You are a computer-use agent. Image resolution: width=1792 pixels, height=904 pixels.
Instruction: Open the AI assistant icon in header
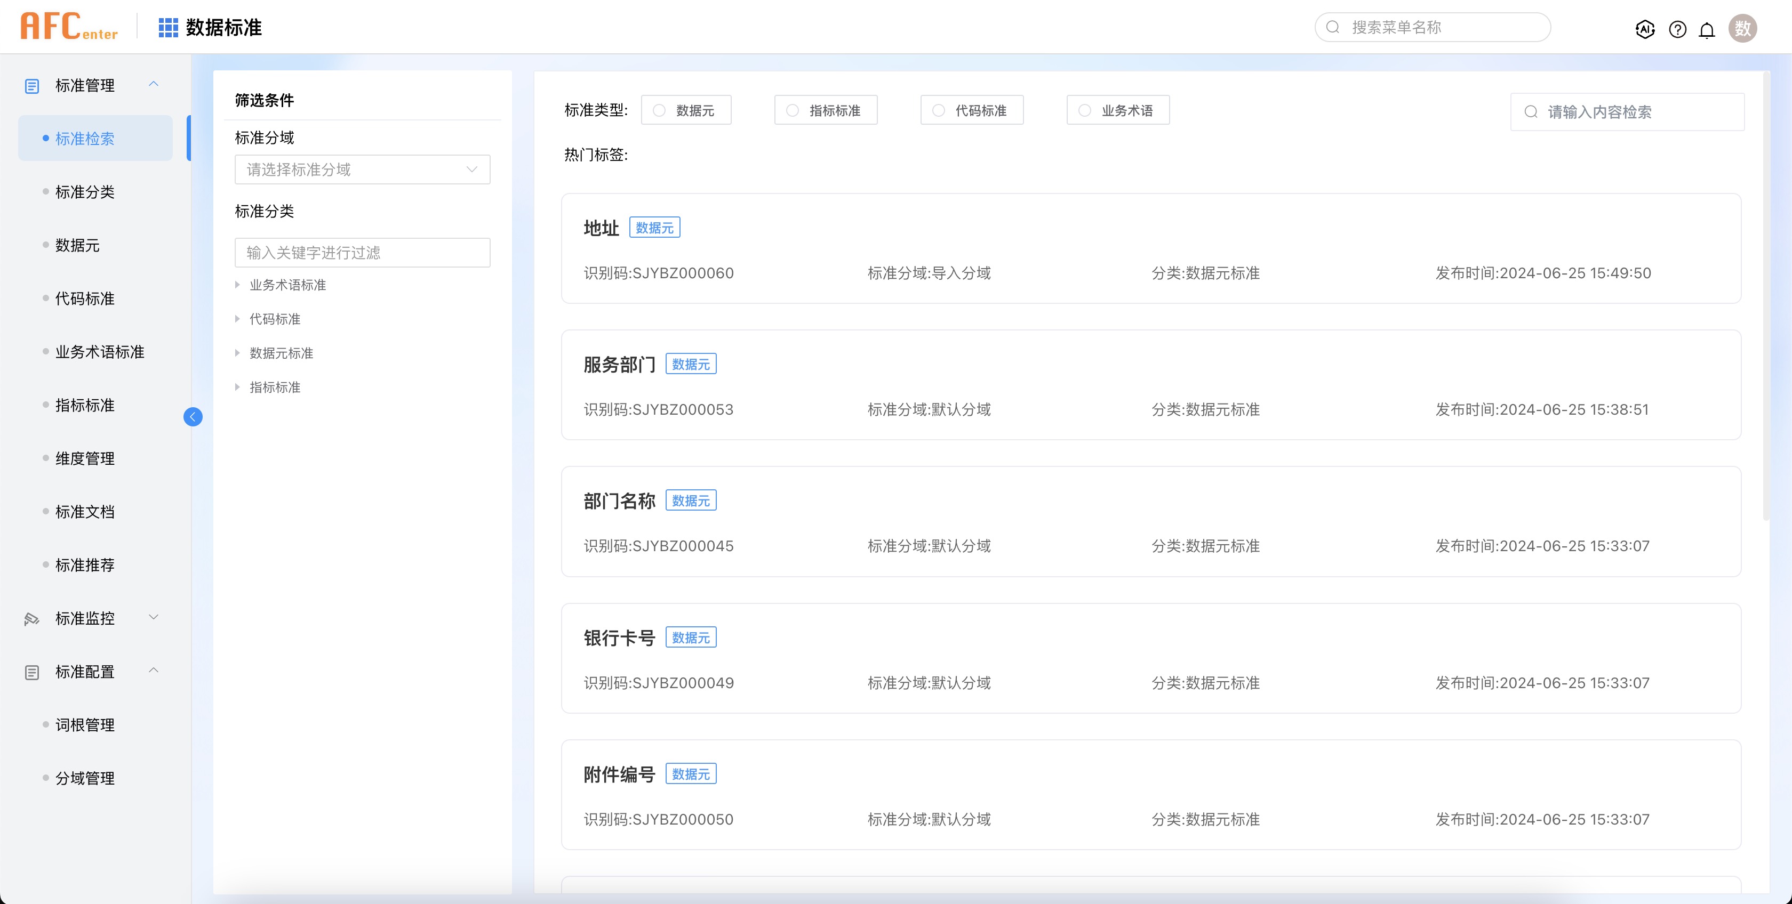click(x=1644, y=29)
